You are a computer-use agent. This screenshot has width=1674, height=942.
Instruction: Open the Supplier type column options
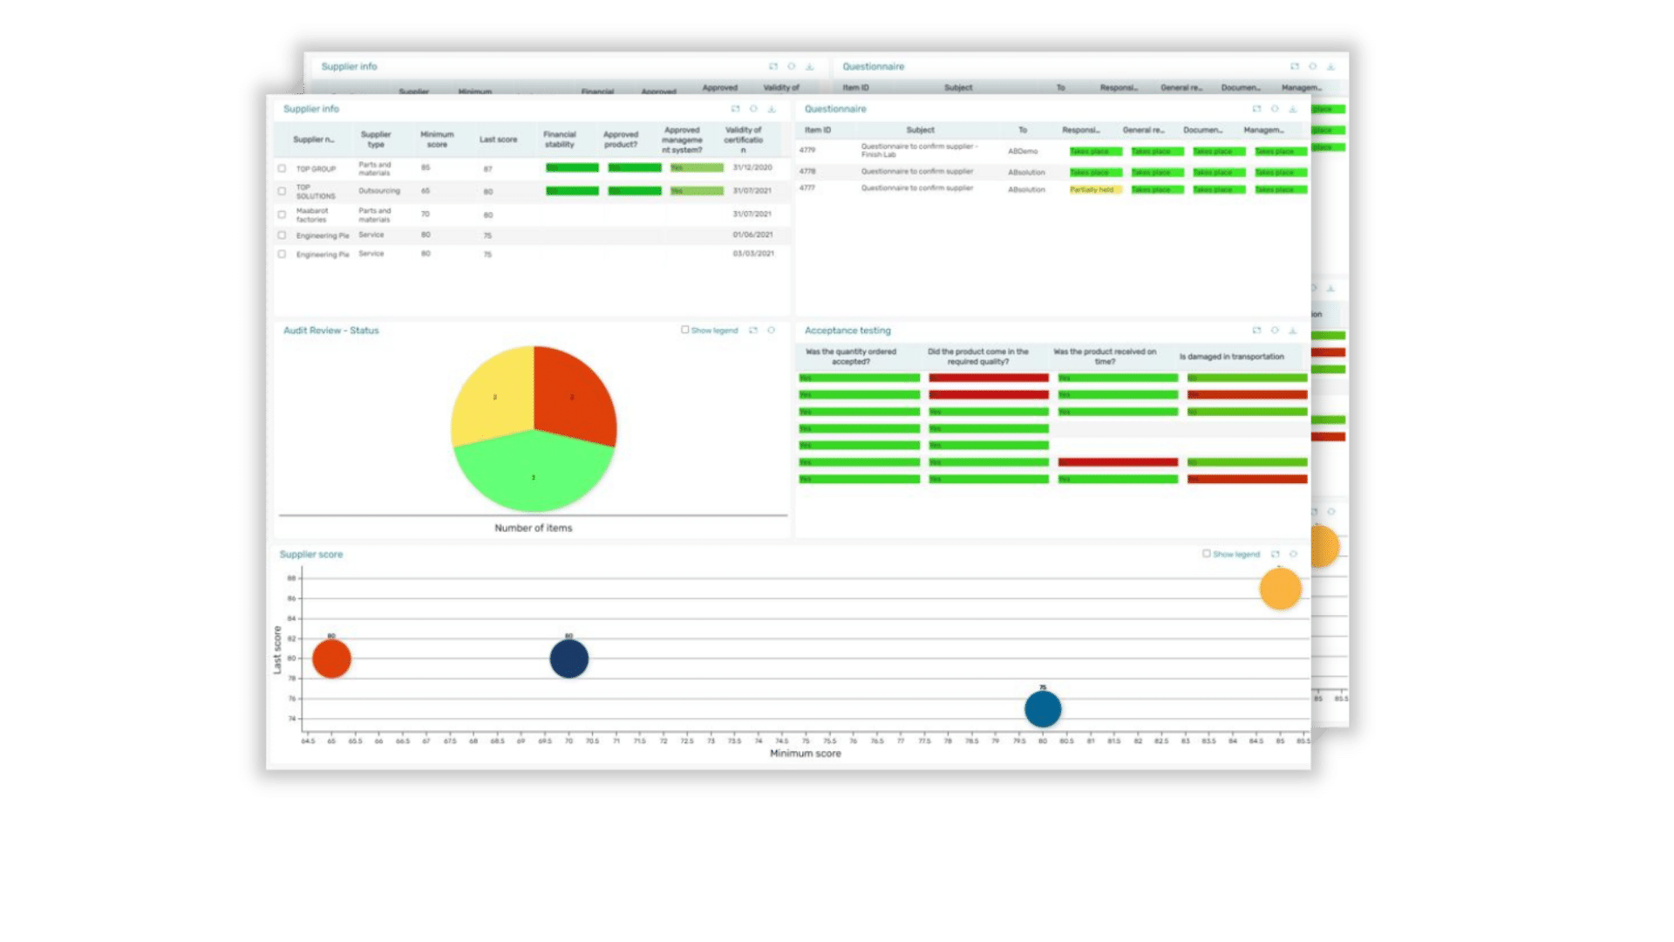pos(375,140)
